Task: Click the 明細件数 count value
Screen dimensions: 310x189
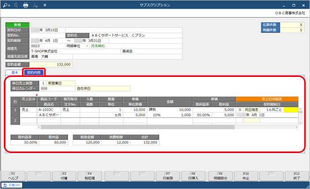Action: point(292,30)
